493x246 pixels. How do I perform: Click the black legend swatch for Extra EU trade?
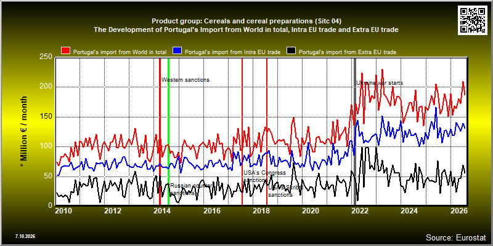pos(291,51)
